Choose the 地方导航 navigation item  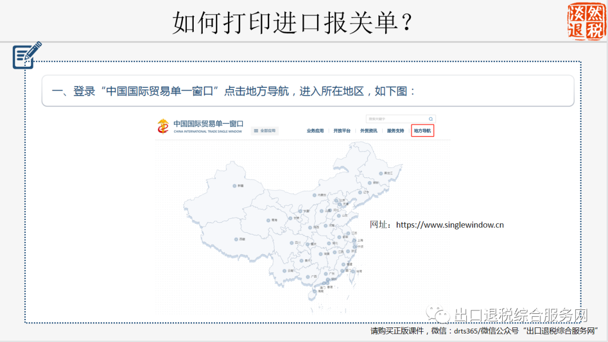pos(422,131)
